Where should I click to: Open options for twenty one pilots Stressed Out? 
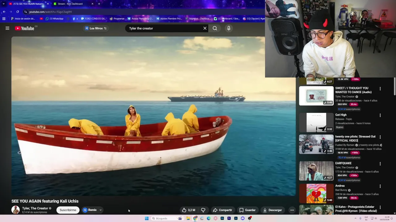(380, 137)
